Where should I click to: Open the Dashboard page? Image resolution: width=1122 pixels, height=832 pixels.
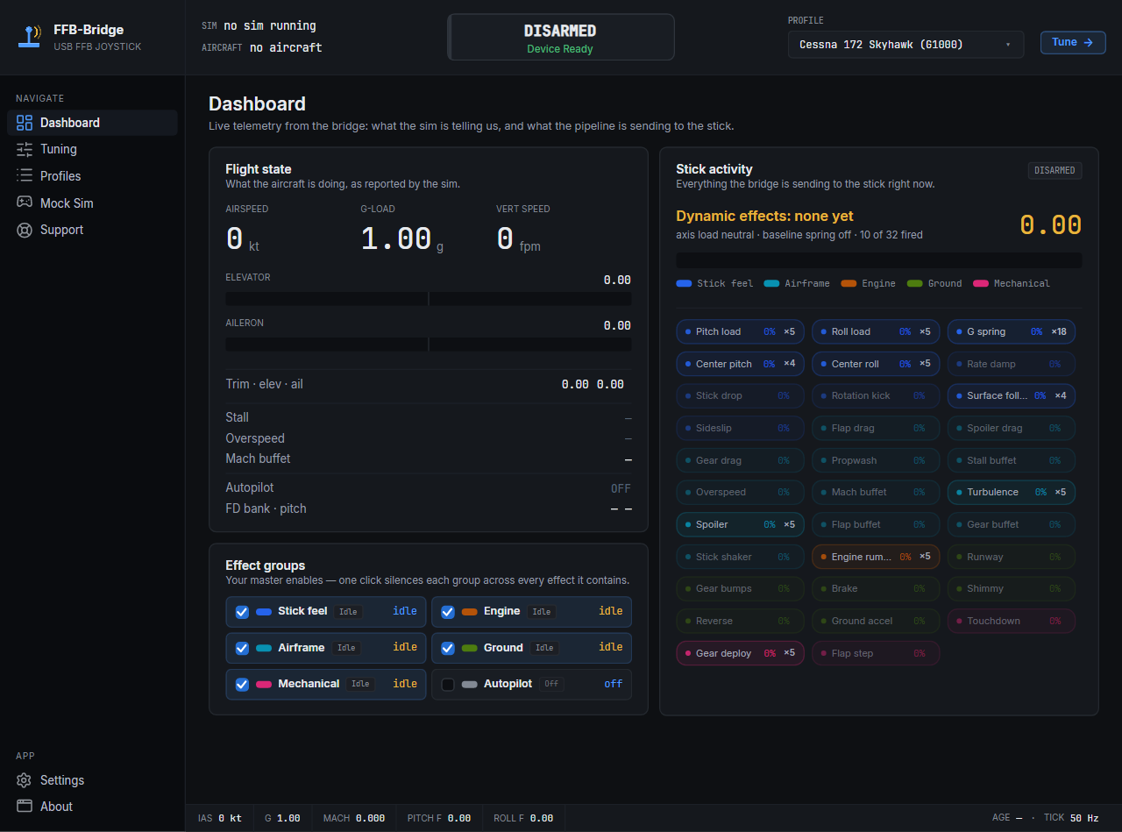tap(92, 123)
